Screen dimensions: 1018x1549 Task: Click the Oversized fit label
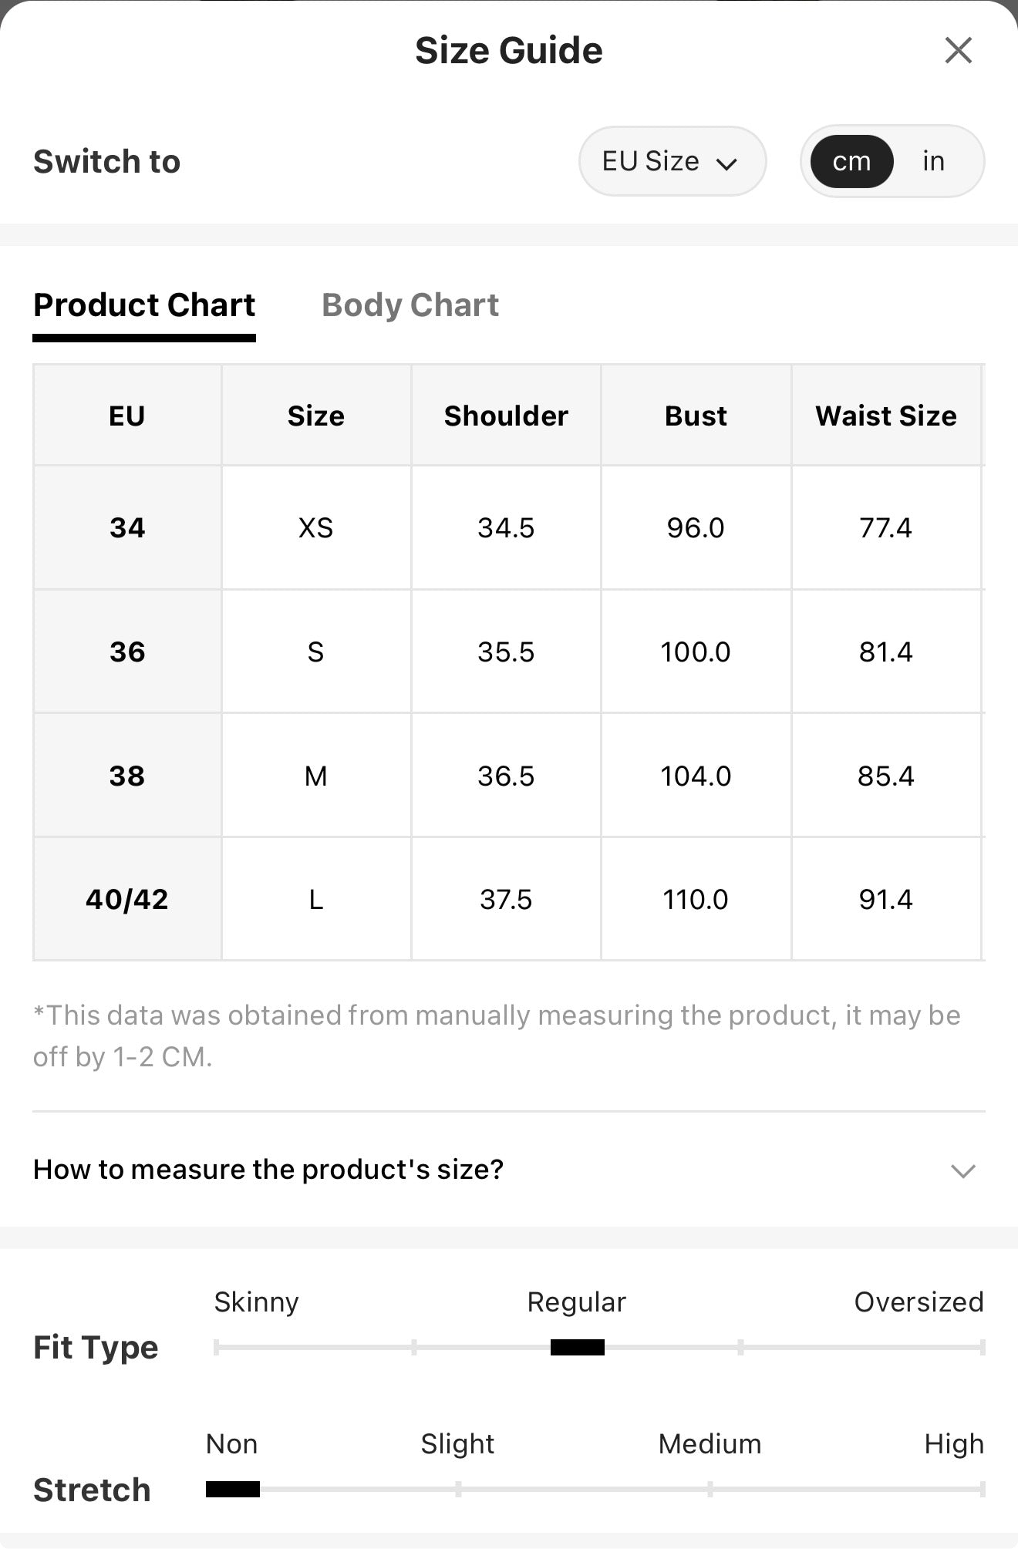pyautogui.click(x=919, y=1302)
